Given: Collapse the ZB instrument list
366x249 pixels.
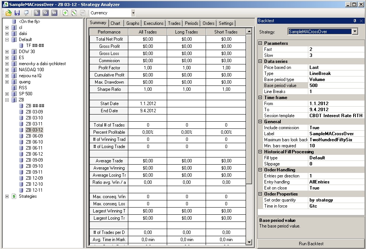Looking at the screenshot, I should [x=7, y=100].
